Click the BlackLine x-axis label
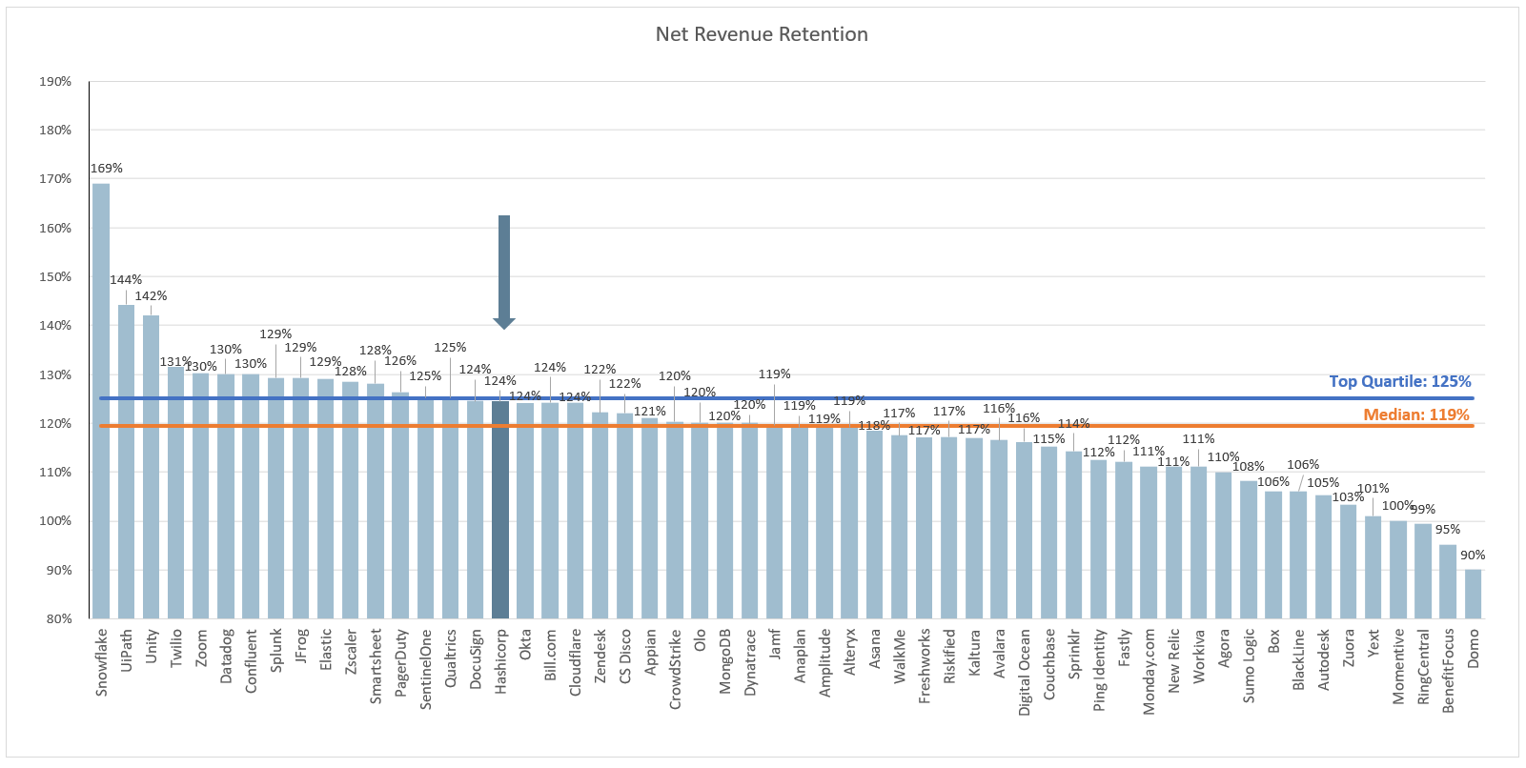 click(1298, 659)
